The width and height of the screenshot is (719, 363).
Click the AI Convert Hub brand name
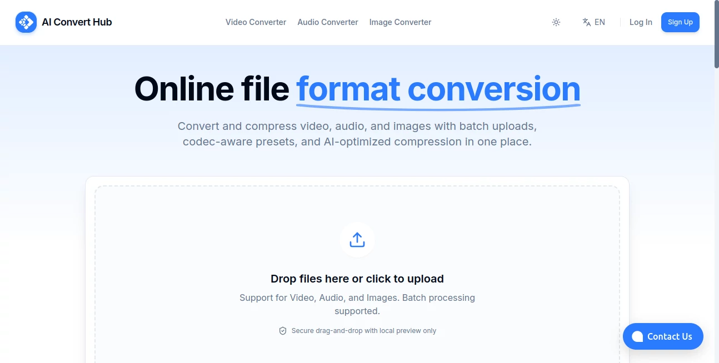77,22
